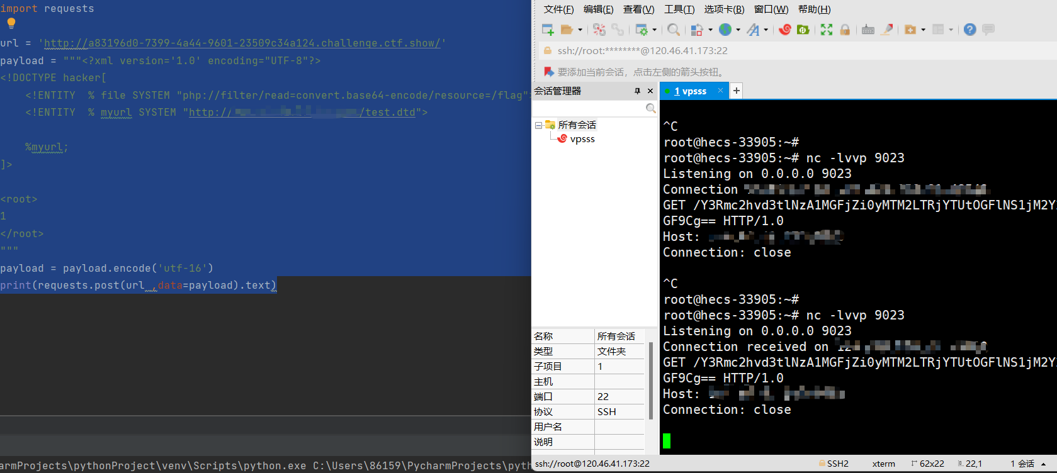Click the 1 会话 status entry
The width and height of the screenshot is (1057, 473).
1022,464
